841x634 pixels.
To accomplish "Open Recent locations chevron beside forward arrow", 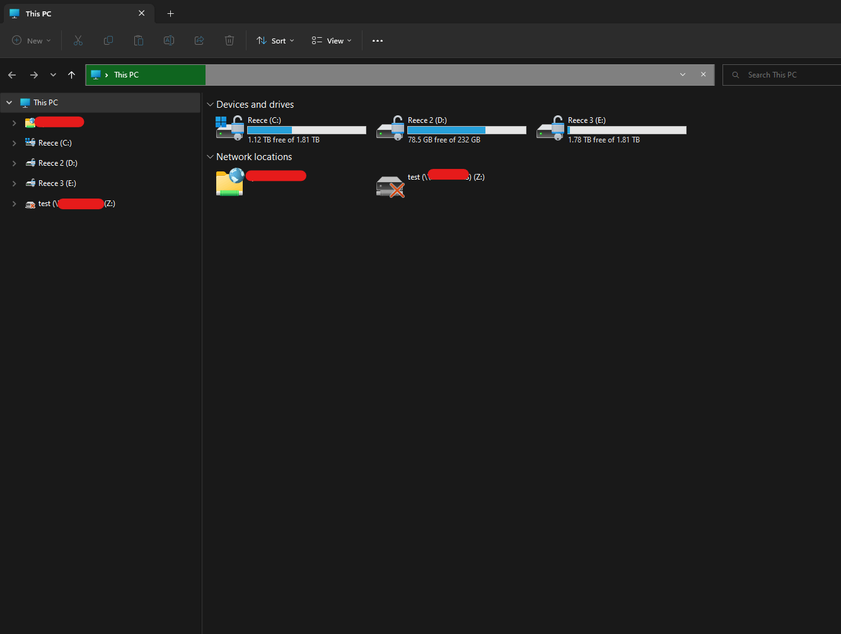I will [53, 75].
